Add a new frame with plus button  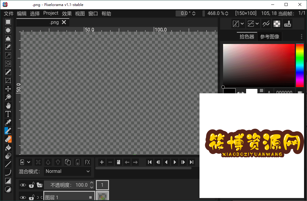(x=102, y=162)
